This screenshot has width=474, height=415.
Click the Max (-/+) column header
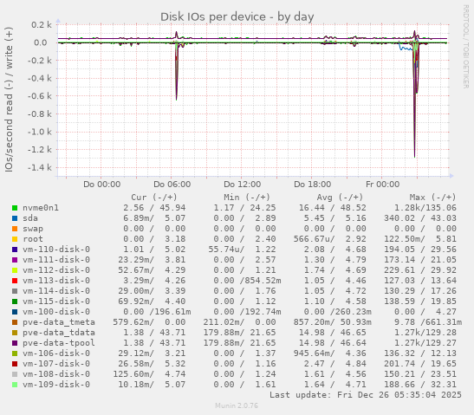(x=432, y=198)
